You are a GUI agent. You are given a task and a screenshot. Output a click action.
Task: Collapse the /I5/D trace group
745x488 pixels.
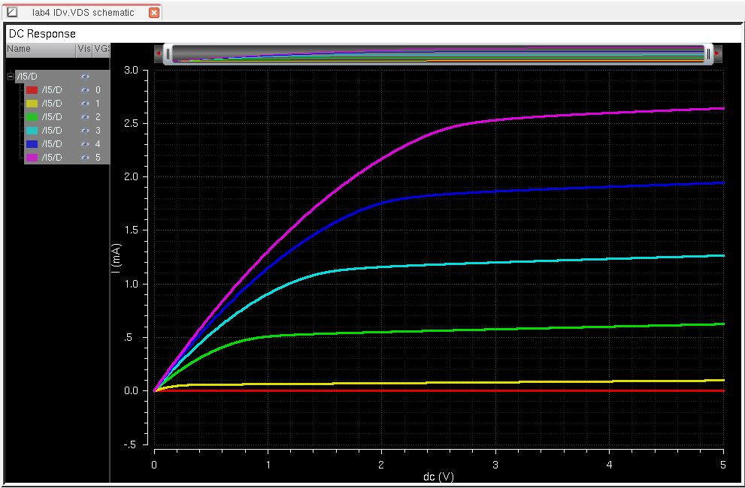click(x=11, y=77)
